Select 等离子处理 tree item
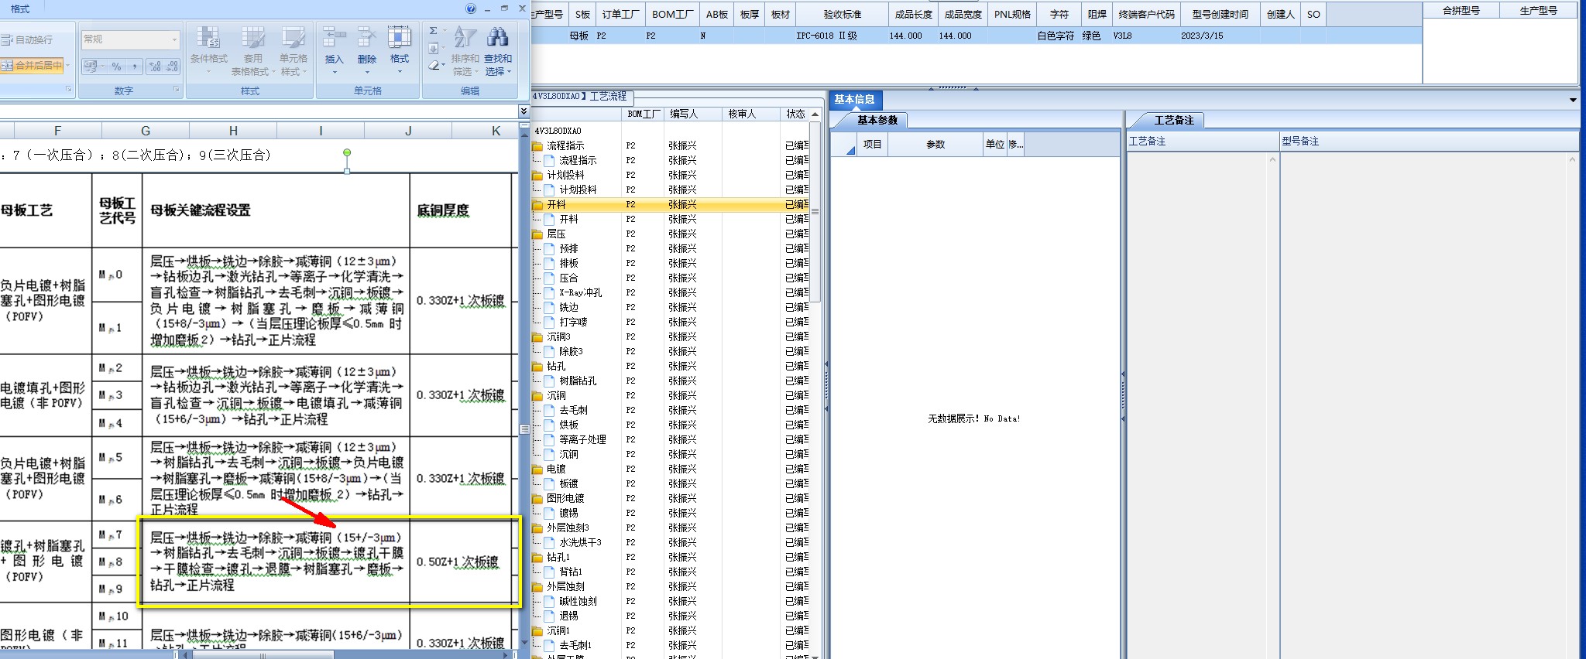Image resolution: width=1586 pixels, height=659 pixels. pyautogui.click(x=582, y=439)
